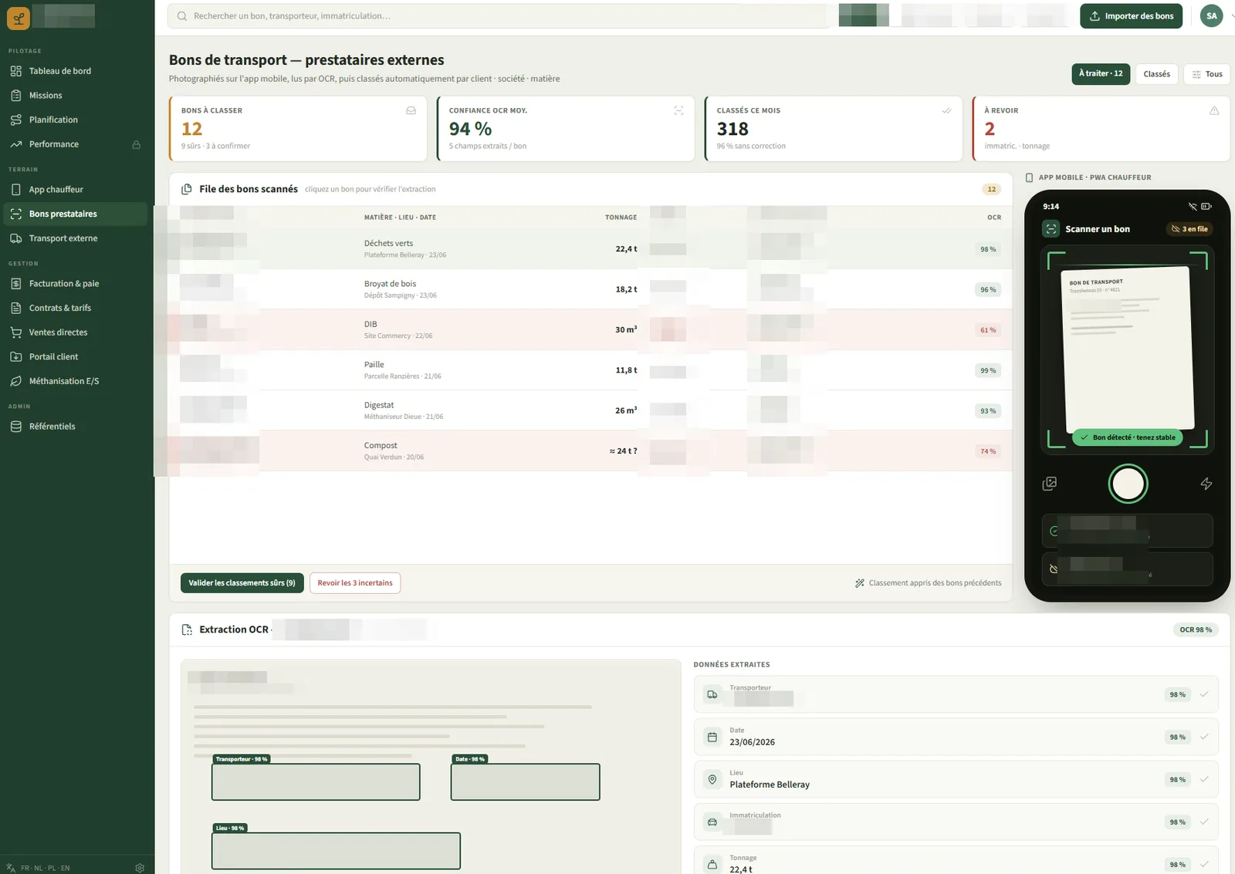Open the Tableau de bord sidebar icon
Image resolution: width=1235 pixels, height=874 pixels.
(x=15, y=71)
